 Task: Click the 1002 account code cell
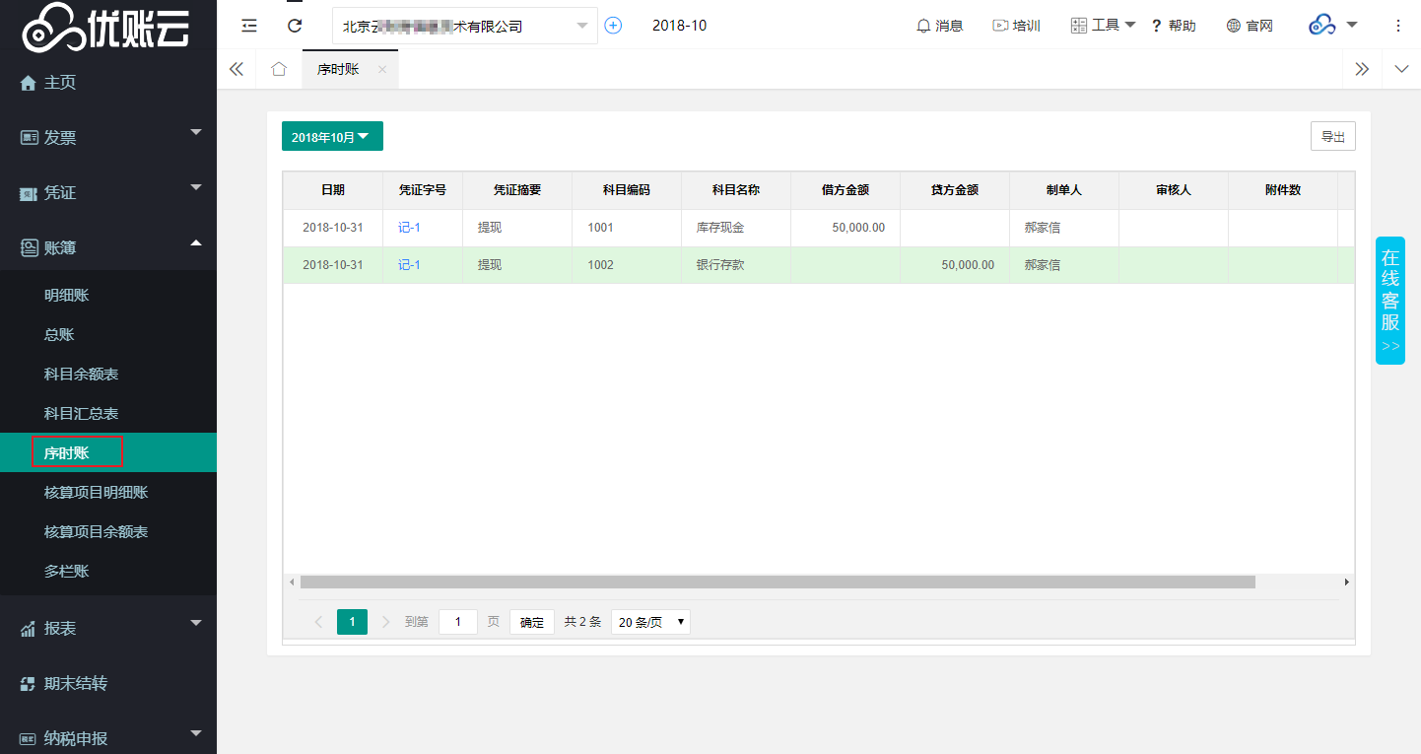pos(627,265)
